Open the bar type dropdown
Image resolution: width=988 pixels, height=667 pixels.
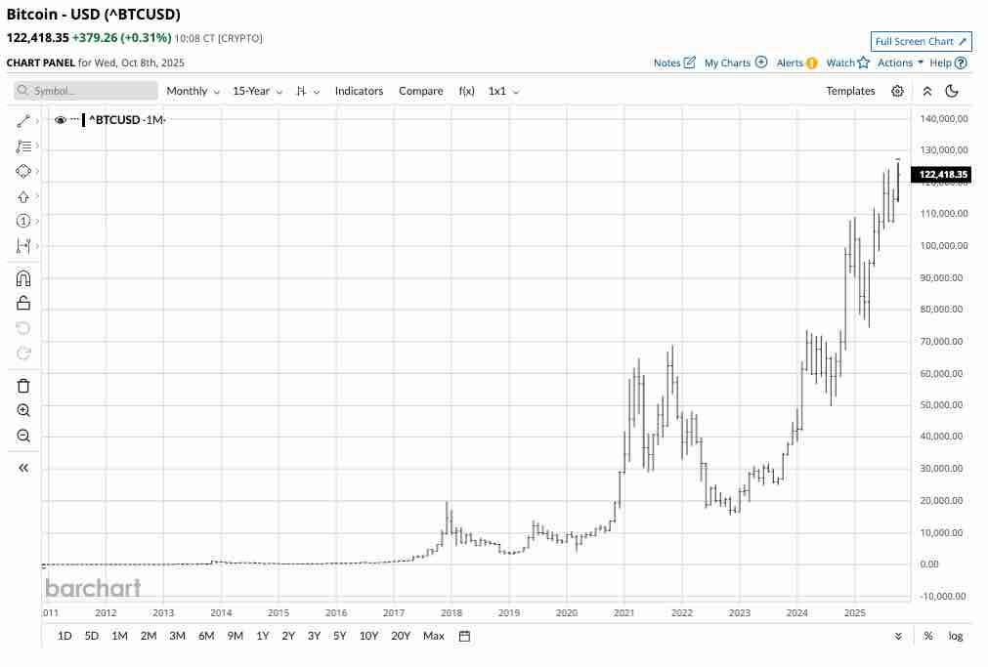tap(308, 91)
